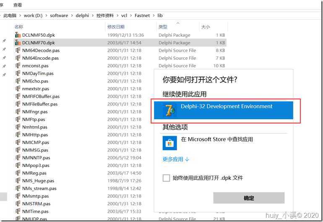Click the NM64Encode.pas file icon
This screenshot has width=323, height=222.
pyautogui.click(x=18, y=58)
